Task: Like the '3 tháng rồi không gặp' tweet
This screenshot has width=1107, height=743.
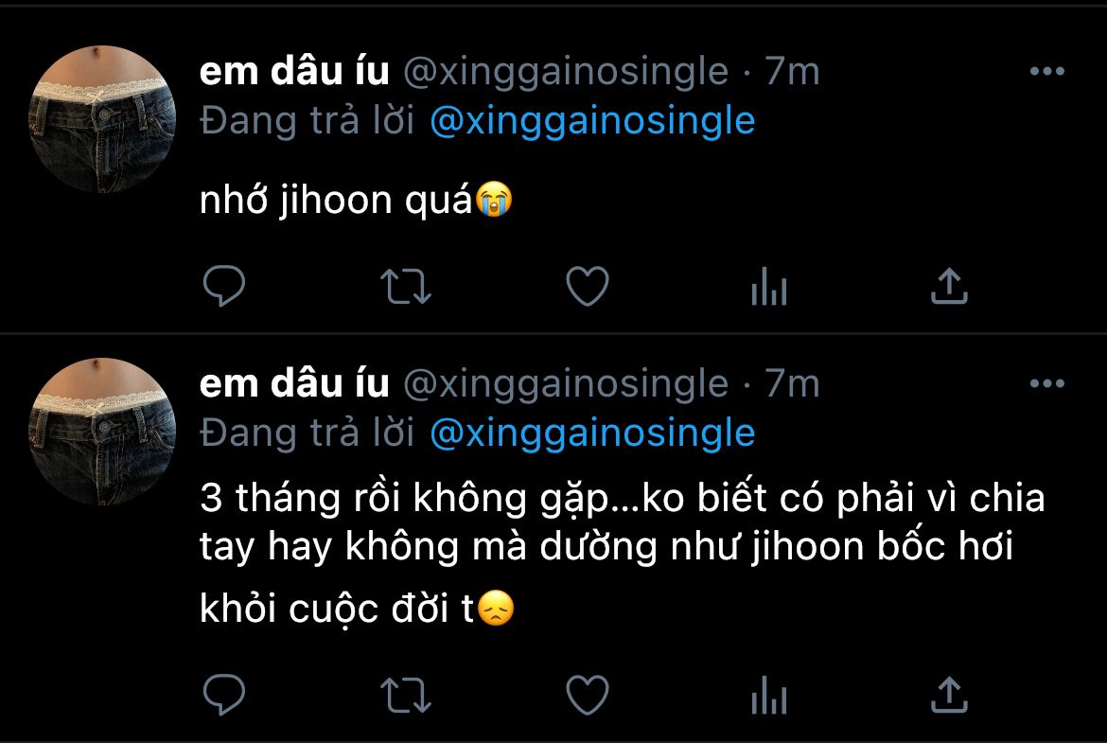Action: click(588, 695)
